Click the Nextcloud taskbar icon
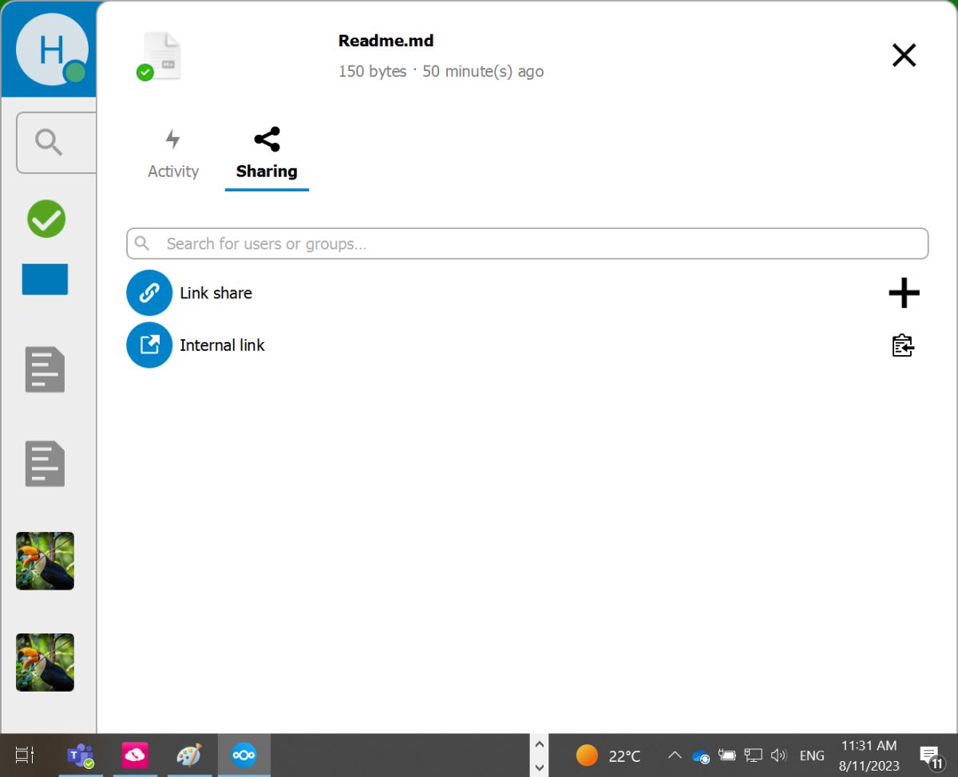The image size is (958, 777). coord(243,755)
